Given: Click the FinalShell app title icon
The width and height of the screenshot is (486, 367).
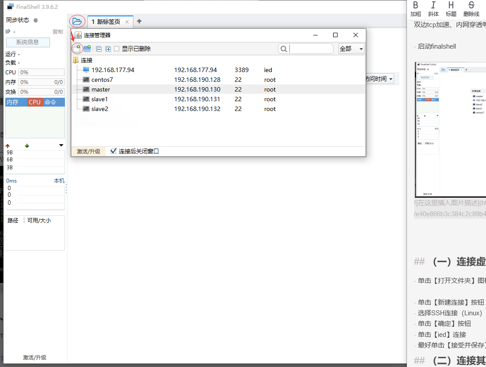Looking at the screenshot, I should (x=11, y=7).
